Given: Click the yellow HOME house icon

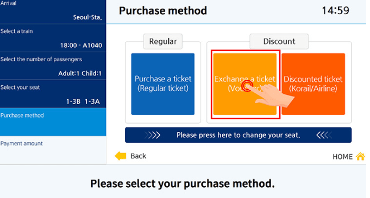Looking at the screenshot, I should (x=360, y=156).
